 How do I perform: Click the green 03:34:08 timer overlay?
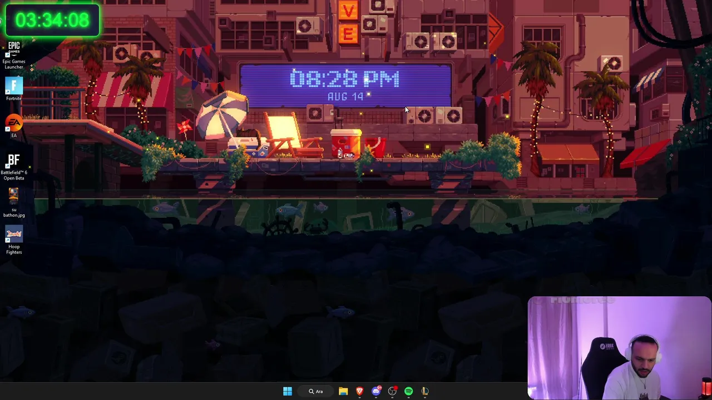52,20
